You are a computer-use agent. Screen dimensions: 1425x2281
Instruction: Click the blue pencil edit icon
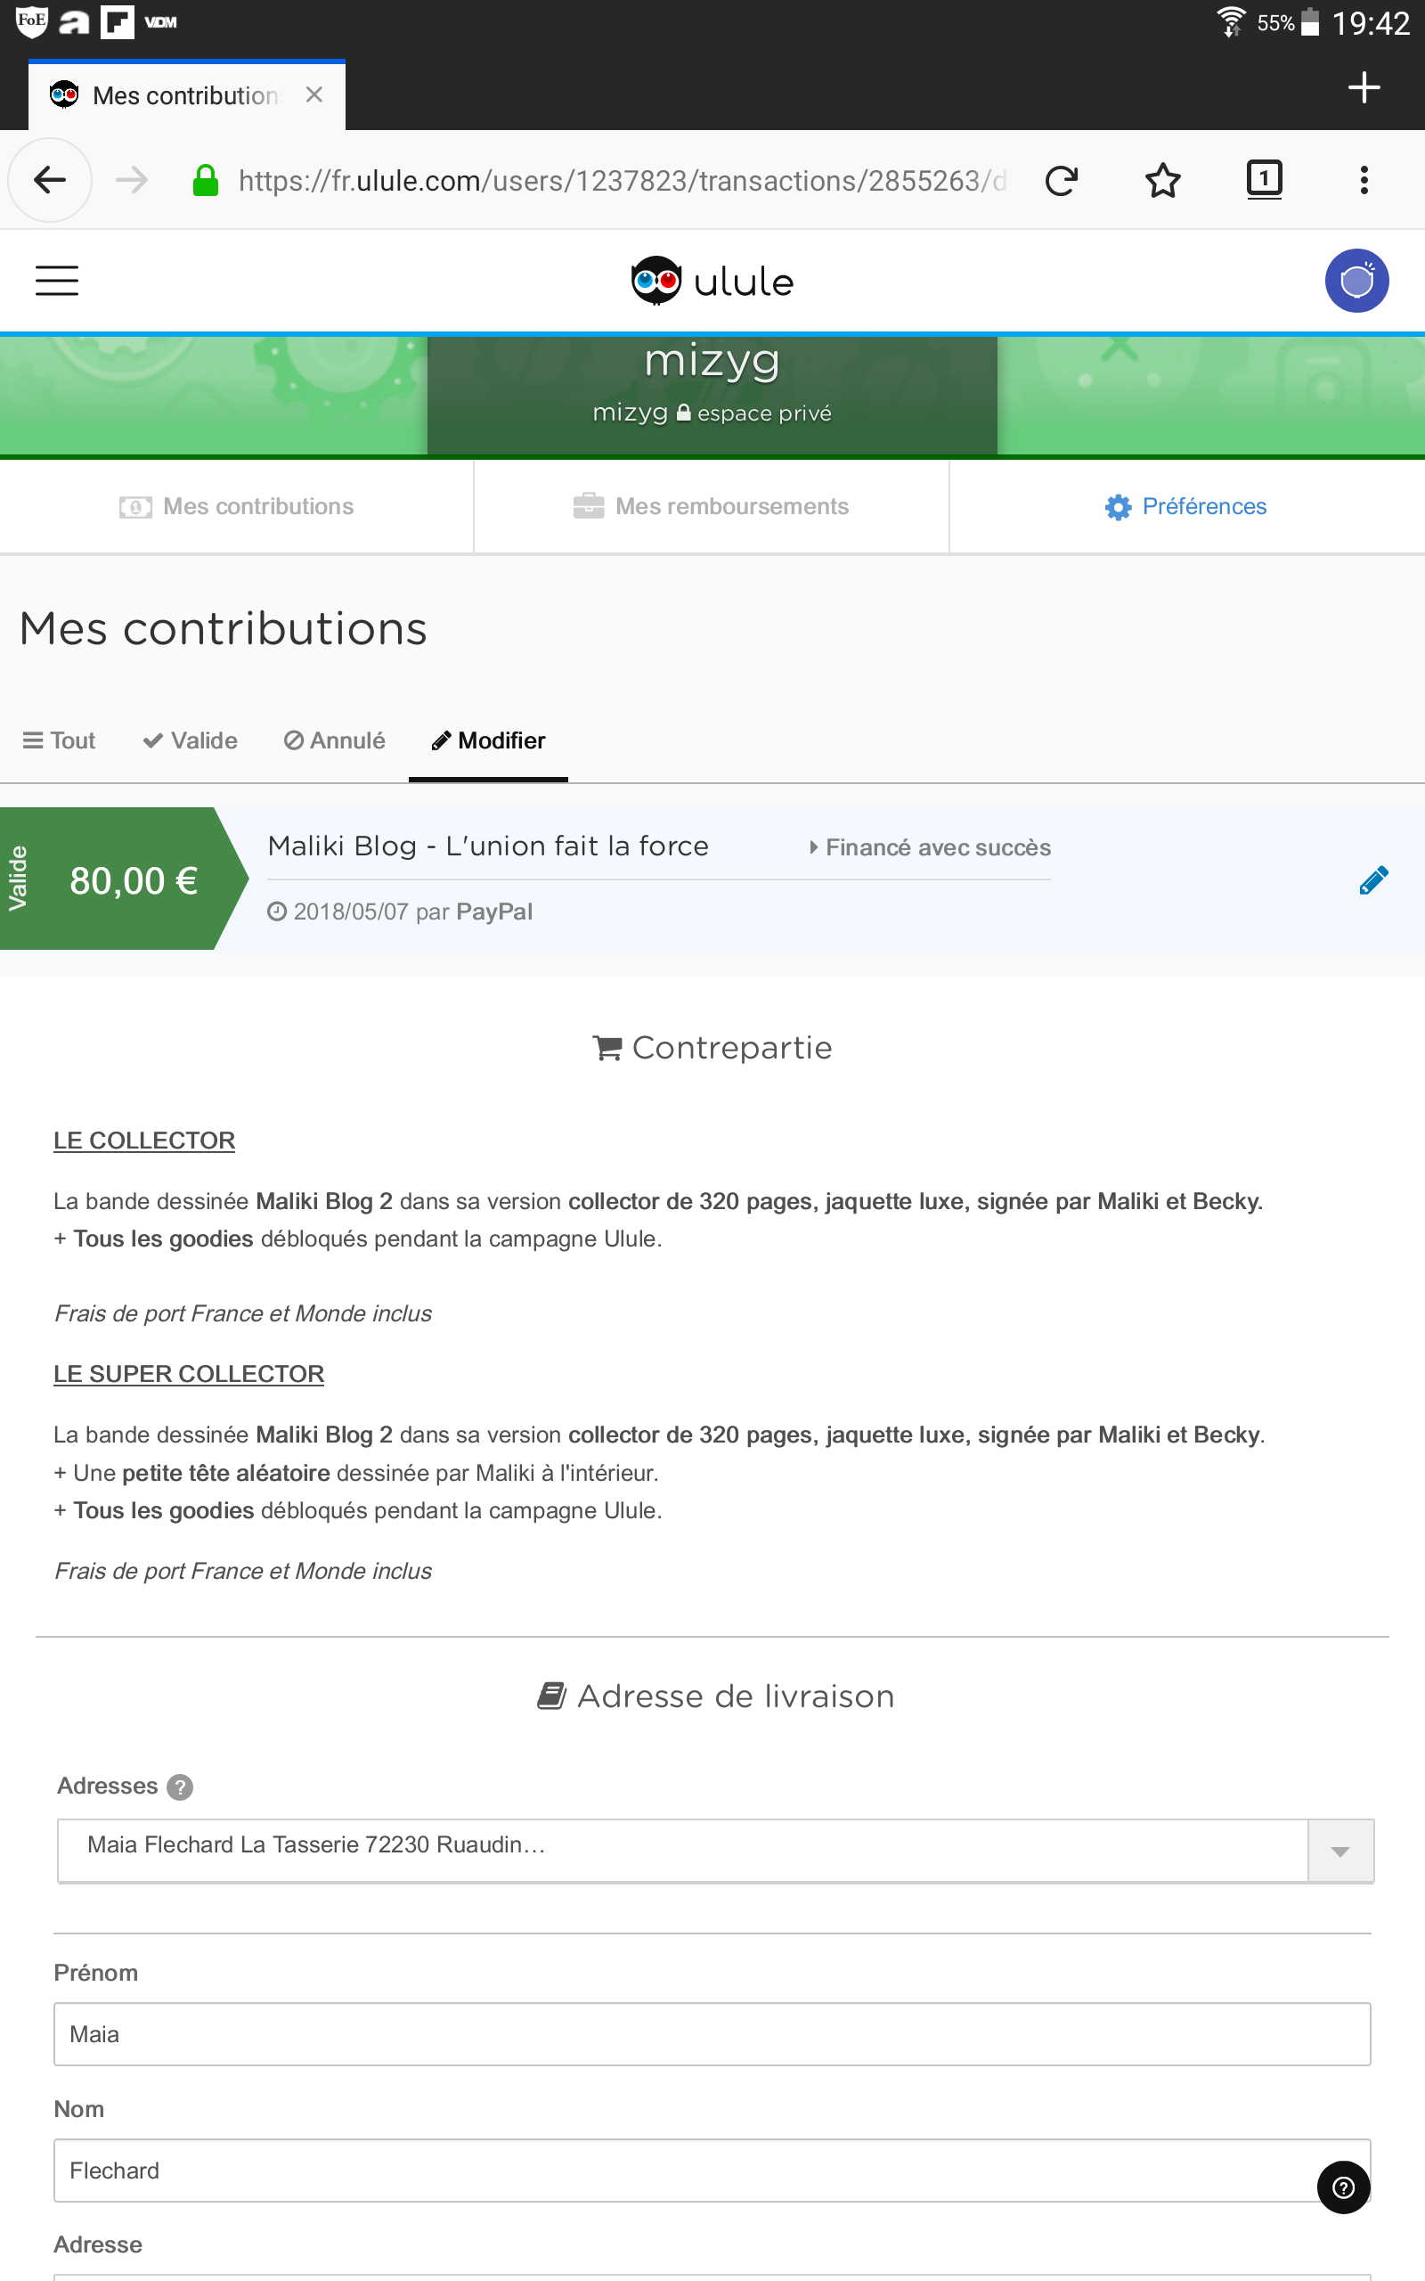[x=1373, y=880]
